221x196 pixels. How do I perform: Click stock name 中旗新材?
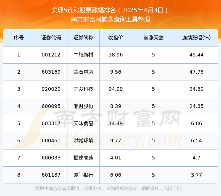click(83, 55)
